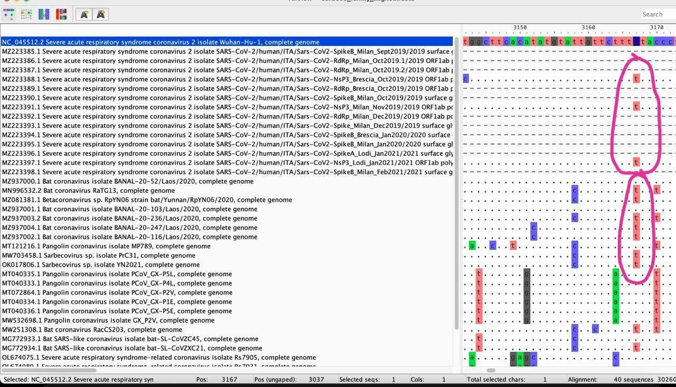This screenshot has height=387, width=676.
Task: Select sequence OK017806.1 Sarbecovirus YN2021
Action: point(227,265)
